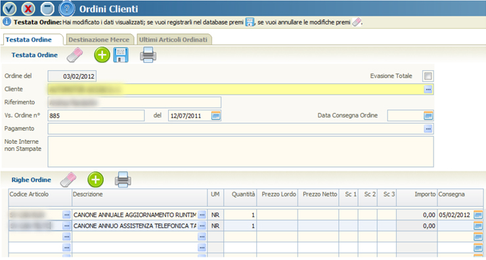Switch to Destinazione Merce tab
The height and width of the screenshot is (260, 486).
click(99, 39)
